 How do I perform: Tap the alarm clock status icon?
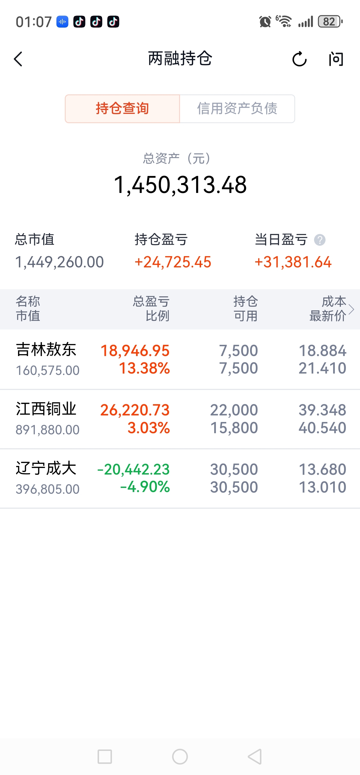tap(265, 22)
